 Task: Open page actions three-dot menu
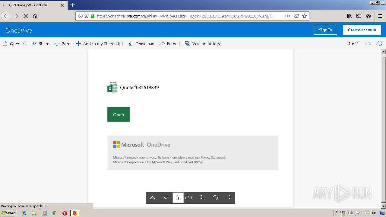point(288,16)
